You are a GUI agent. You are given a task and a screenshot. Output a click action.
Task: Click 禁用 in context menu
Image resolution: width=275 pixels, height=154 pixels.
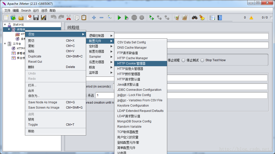point(55,119)
